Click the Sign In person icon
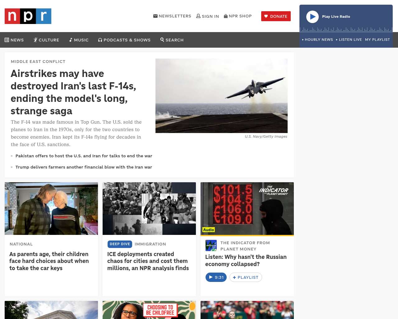This screenshot has height=319, width=398. [x=198, y=16]
